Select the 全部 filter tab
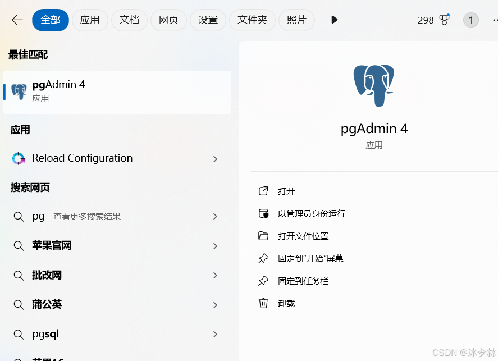The width and height of the screenshot is (498, 361). point(51,20)
